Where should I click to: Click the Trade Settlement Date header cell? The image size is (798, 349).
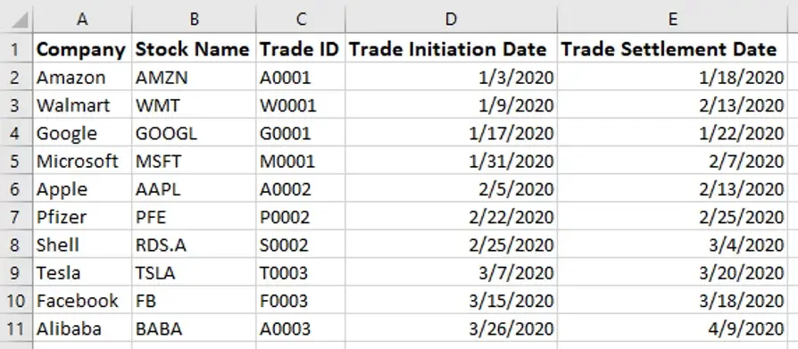[672, 49]
